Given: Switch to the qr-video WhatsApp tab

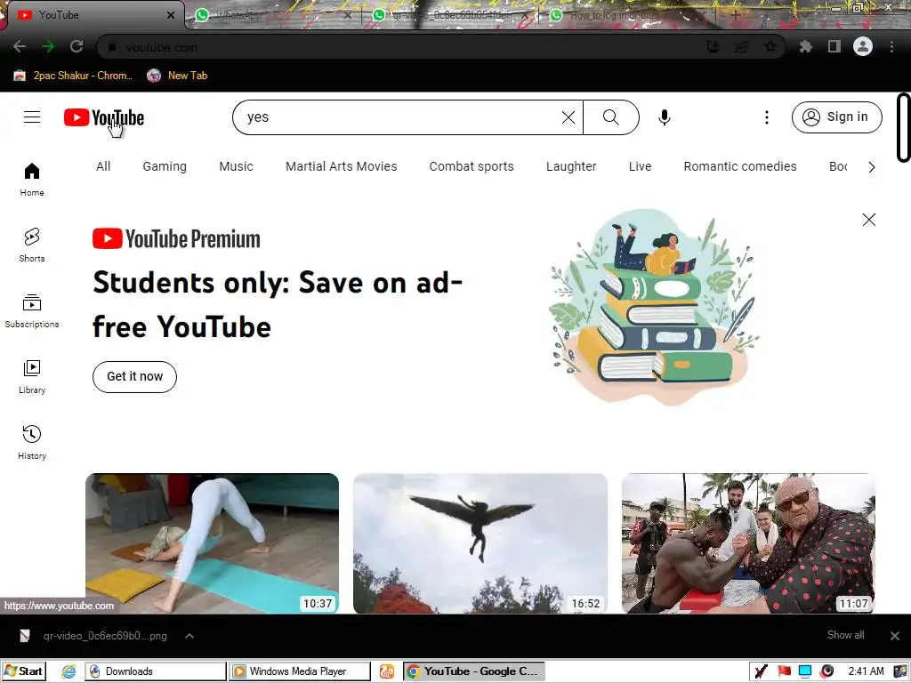Looking at the screenshot, I should (450, 15).
